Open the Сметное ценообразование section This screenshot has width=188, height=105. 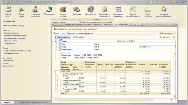(133, 12)
